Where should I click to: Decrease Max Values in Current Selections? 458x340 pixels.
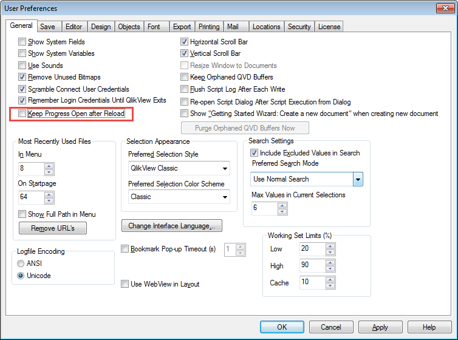(282, 211)
